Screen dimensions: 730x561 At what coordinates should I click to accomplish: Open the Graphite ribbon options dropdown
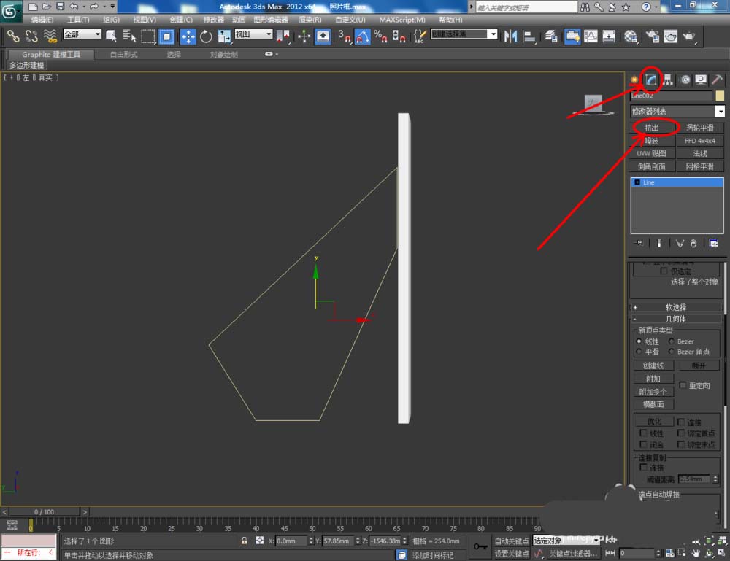point(272,54)
